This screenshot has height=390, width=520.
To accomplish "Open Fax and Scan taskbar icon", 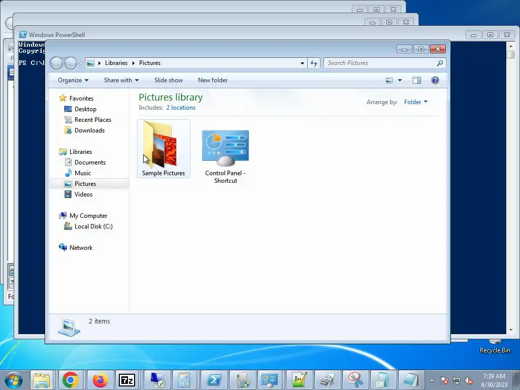I will (x=328, y=380).
